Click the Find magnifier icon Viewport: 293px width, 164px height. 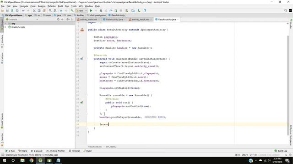tap(50, 10)
